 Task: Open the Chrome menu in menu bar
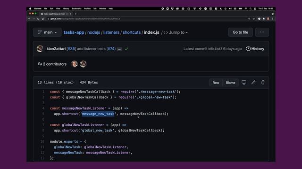(38, 8)
